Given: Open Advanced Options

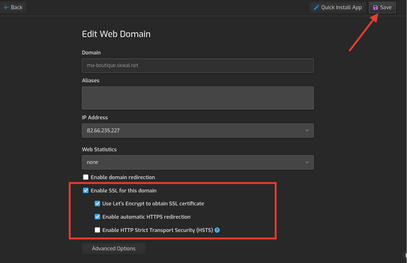Looking at the screenshot, I should point(113,248).
